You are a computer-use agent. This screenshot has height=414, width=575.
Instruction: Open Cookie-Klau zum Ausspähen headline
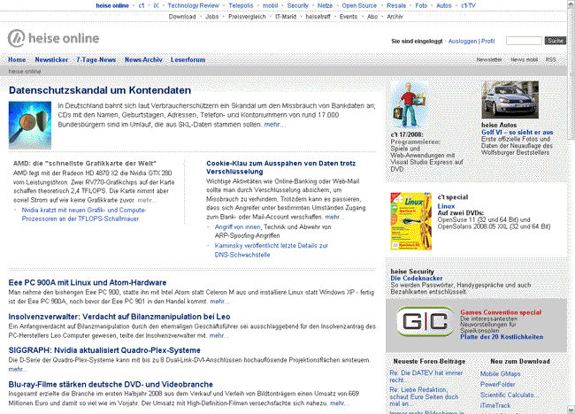(x=281, y=167)
